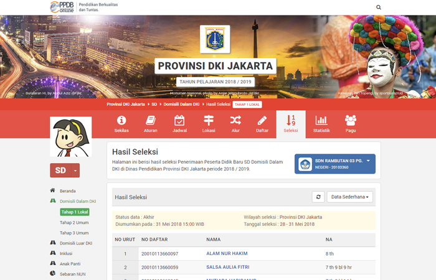Click student name ALAM NUR HAKIM
This screenshot has width=436, height=280.
pyautogui.click(x=227, y=254)
